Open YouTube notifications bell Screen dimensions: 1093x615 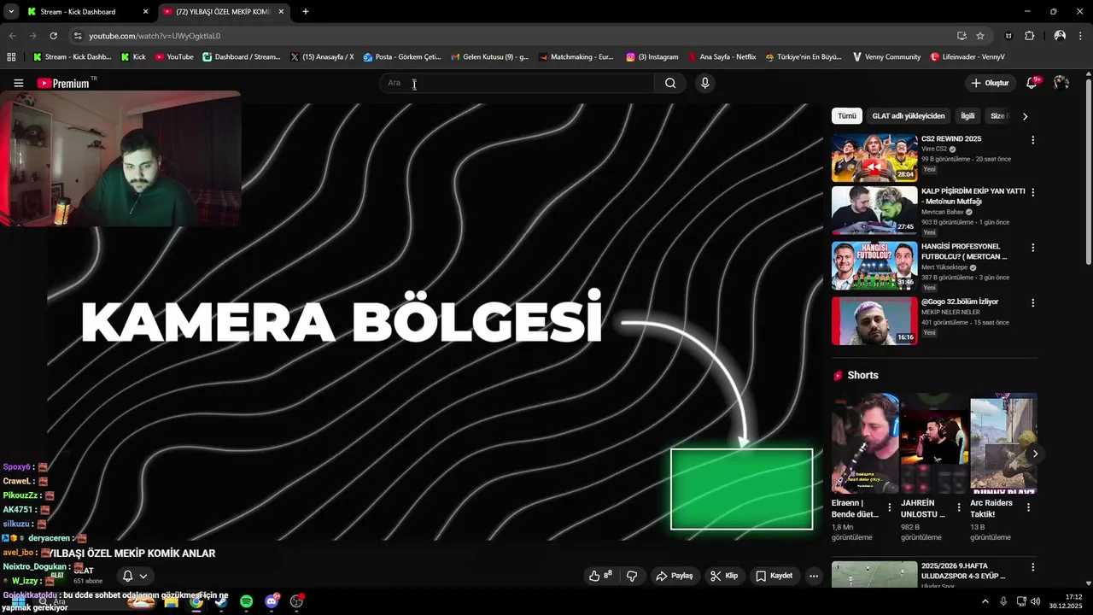(x=1032, y=83)
